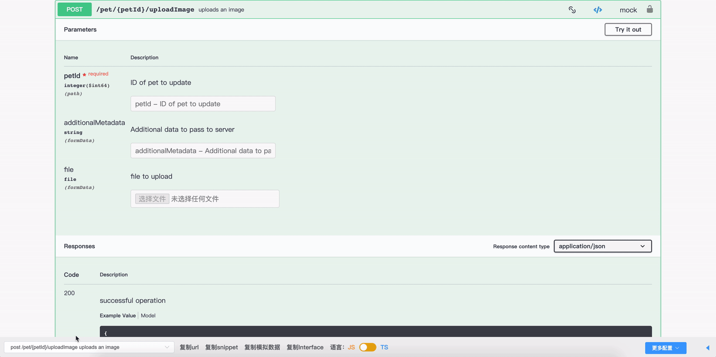The height and width of the screenshot is (357, 716).
Task: Click the blue code snippet icon
Action: 597,10
